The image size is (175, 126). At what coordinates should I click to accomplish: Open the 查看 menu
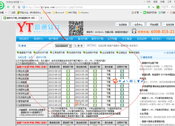pyautogui.click(x=155, y=2)
